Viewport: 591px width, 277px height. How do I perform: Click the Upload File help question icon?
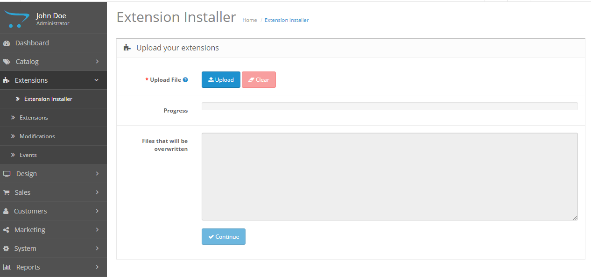tap(185, 80)
